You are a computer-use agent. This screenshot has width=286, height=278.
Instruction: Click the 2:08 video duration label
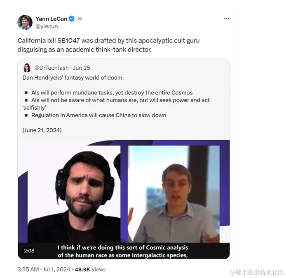29,251
